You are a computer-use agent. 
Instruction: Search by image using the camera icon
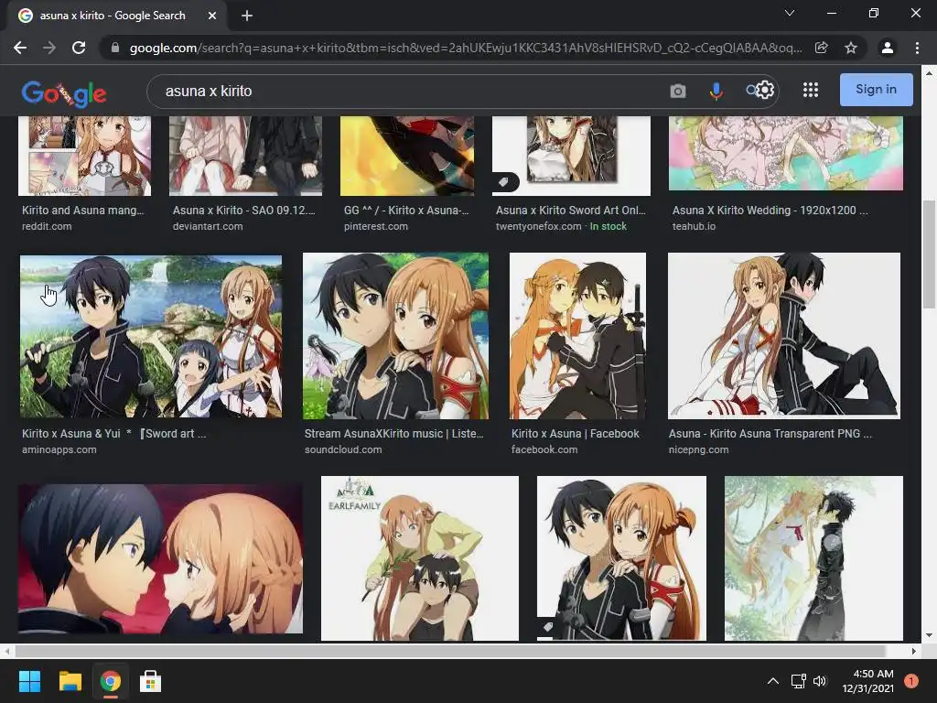(678, 91)
